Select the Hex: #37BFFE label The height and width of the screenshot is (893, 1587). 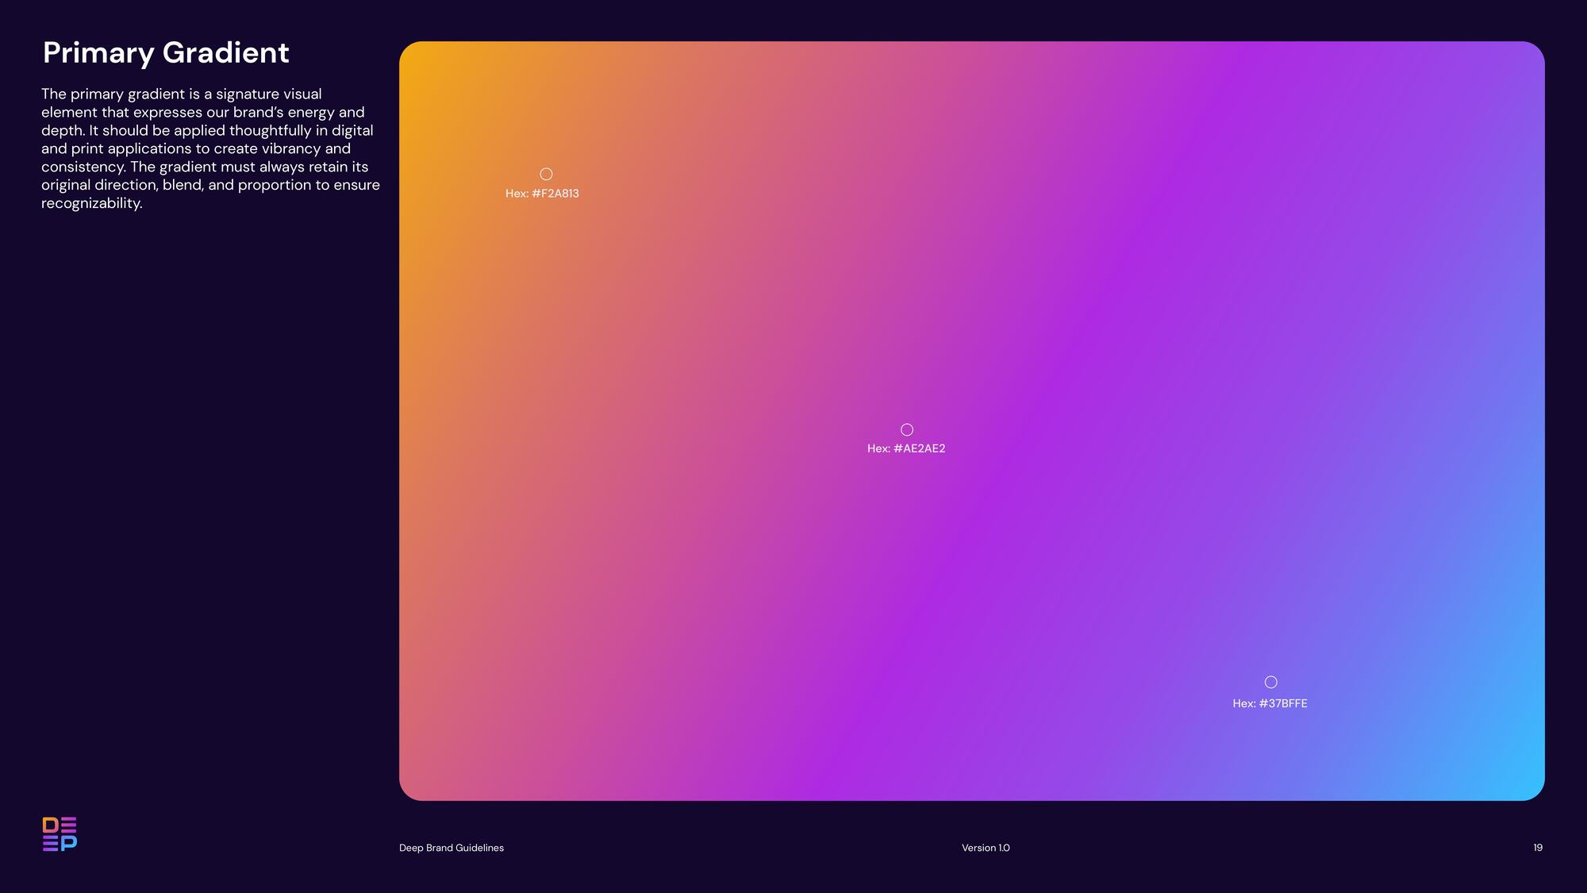coord(1270,703)
